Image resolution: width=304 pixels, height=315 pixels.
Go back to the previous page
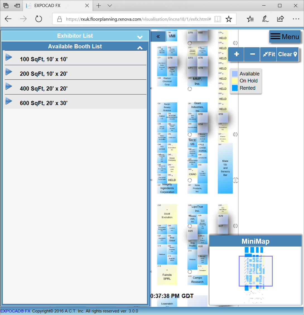click(x=8, y=19)
